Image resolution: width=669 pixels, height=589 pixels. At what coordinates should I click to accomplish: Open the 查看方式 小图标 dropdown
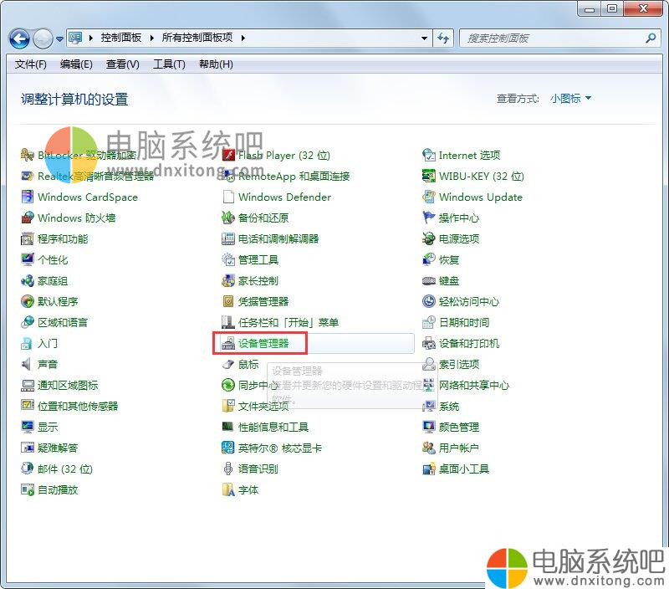point(570,99)
